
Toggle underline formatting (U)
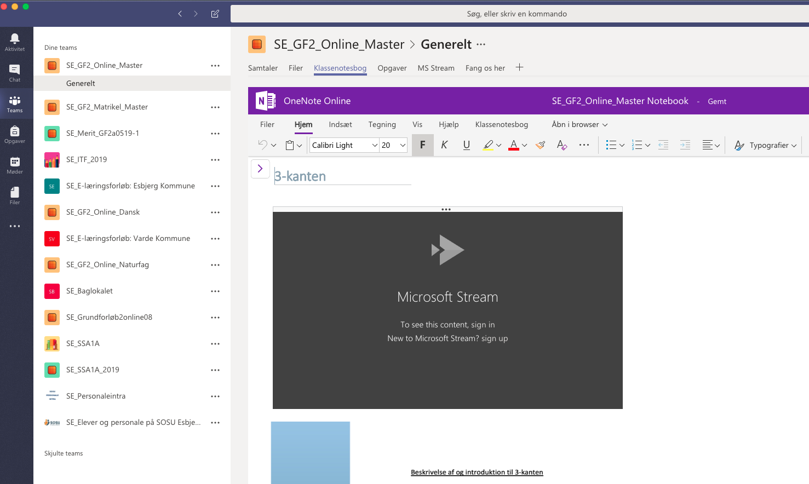tap(467, 145)
